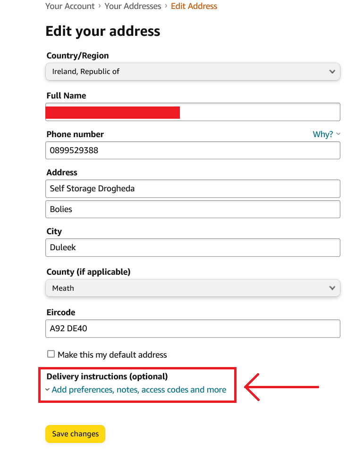Click the Why? link beside Phone number

point(323,134)
